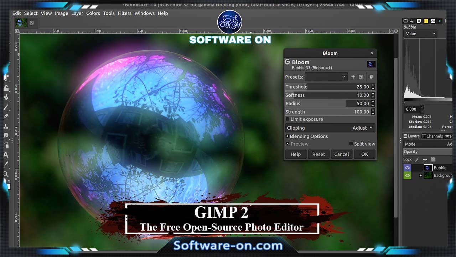Open the histogram Value channel dropdown
The width and height of the screenshot is (456, 257).
[x=421, y=34]
